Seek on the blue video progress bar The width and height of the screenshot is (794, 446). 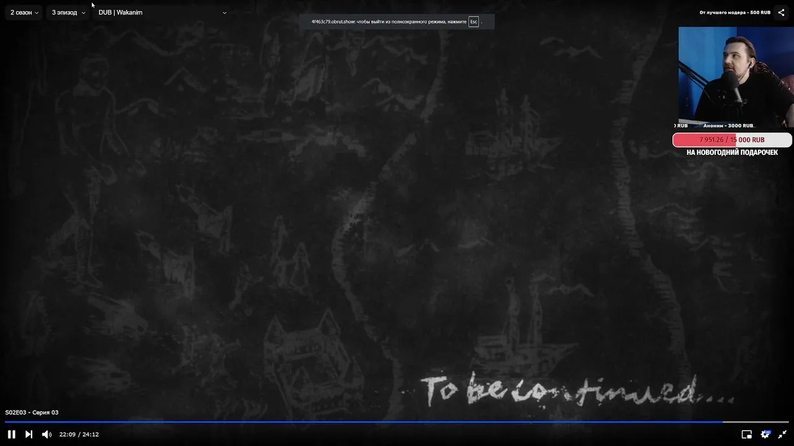[396, 422]
